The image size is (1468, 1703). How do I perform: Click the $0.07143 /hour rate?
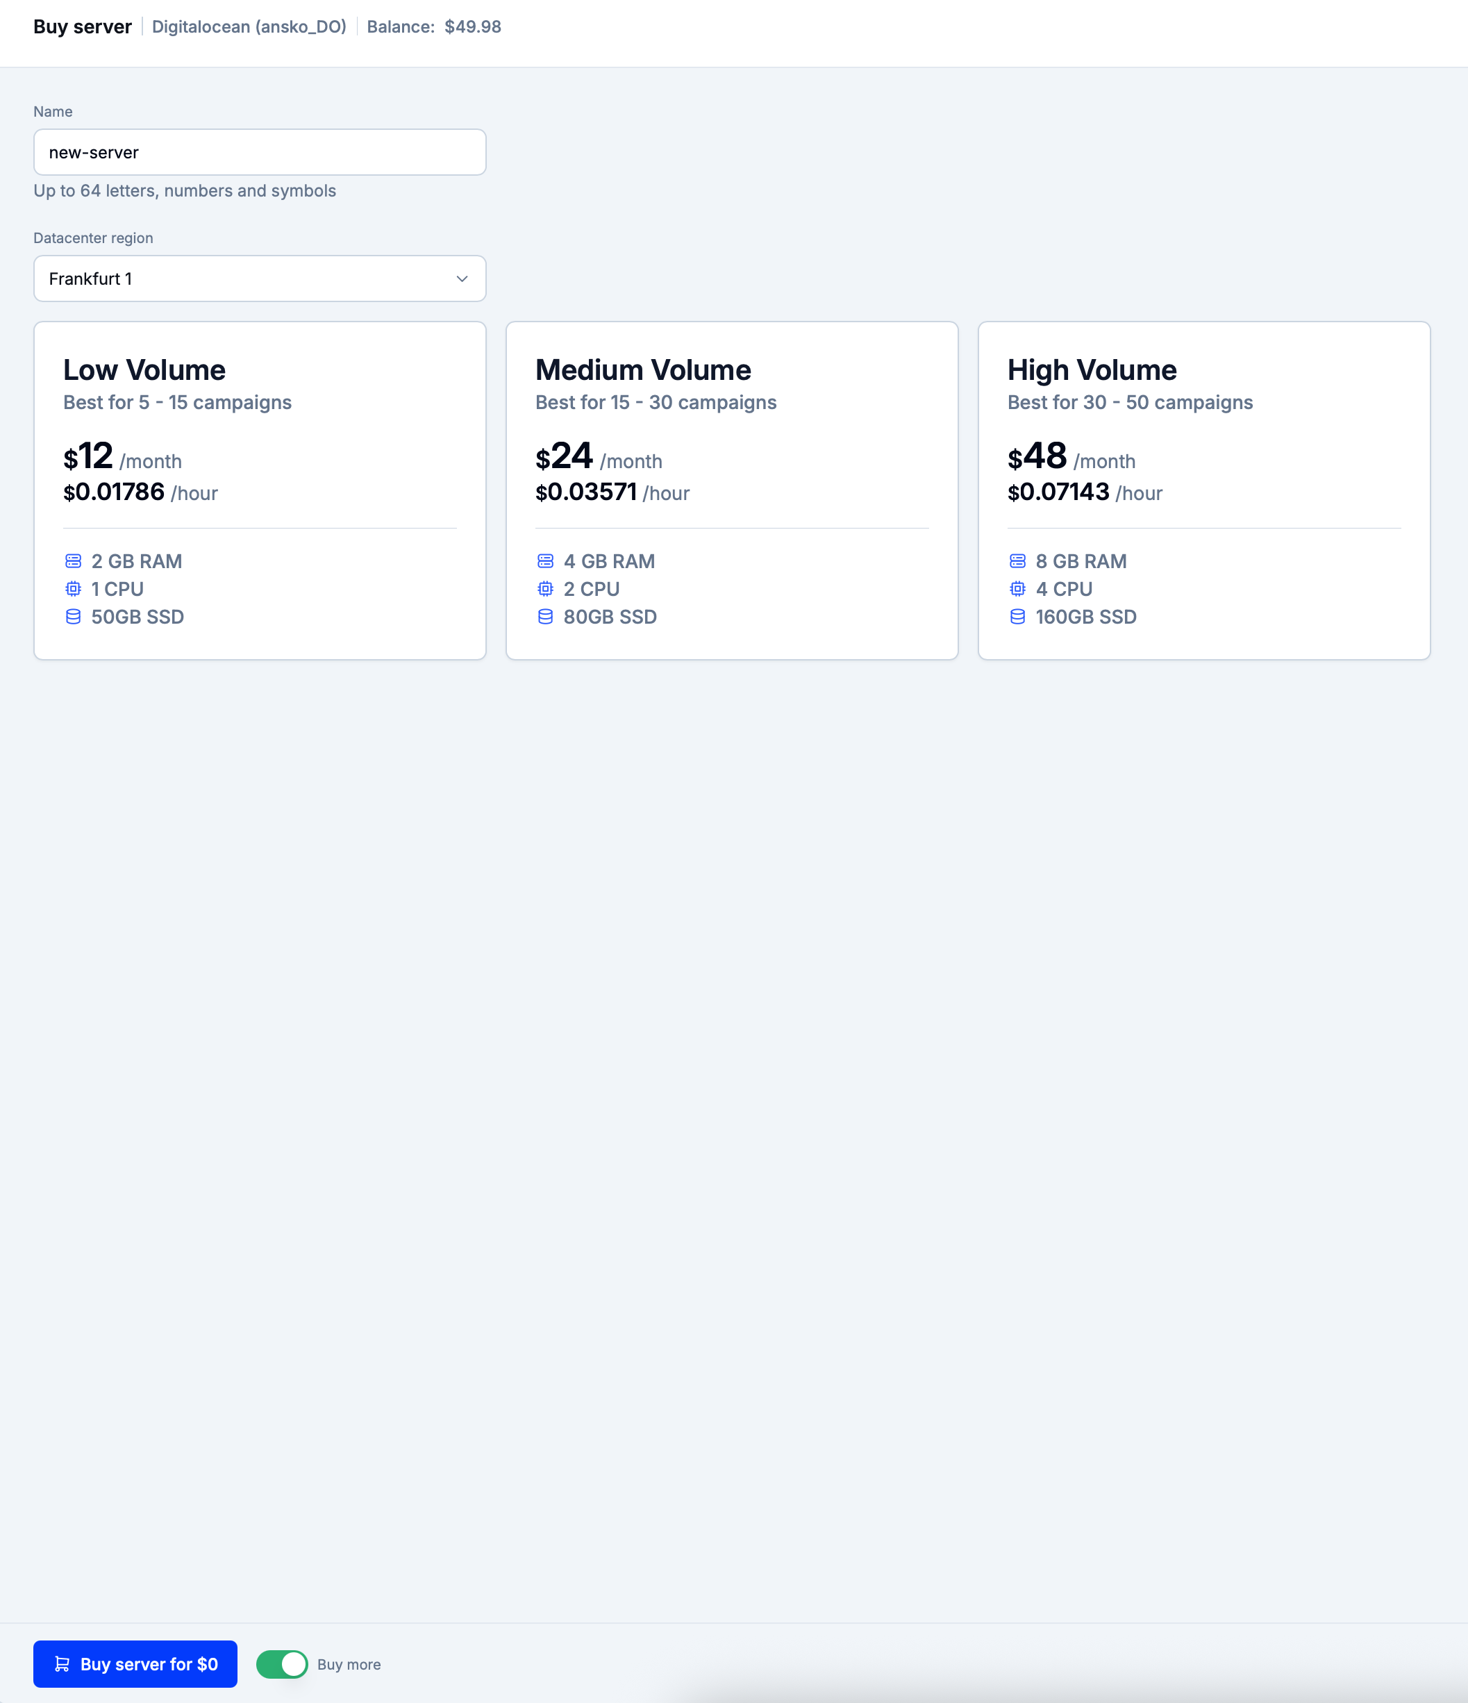pos(1085,492)
